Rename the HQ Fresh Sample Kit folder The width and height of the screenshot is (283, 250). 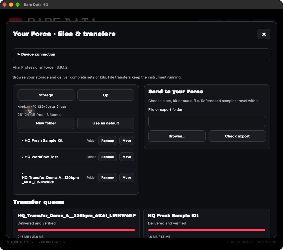107,141
